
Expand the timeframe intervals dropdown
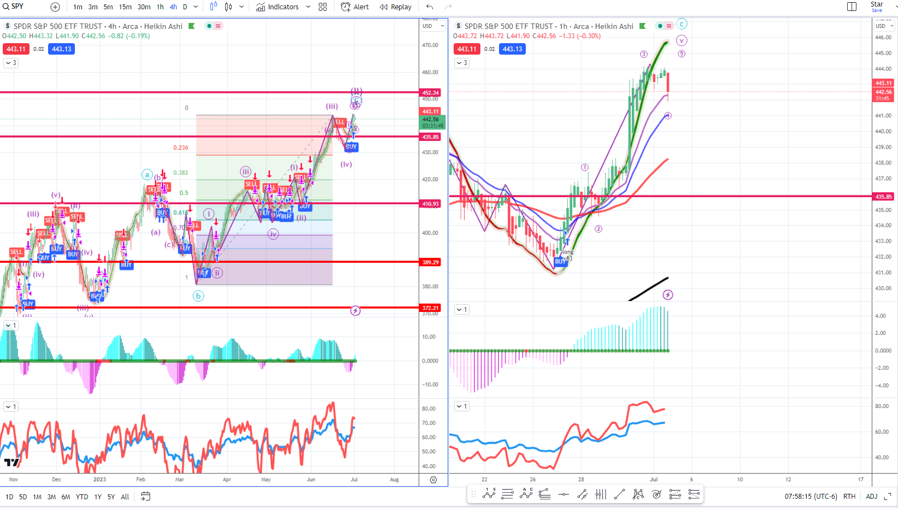pos(196,7)
